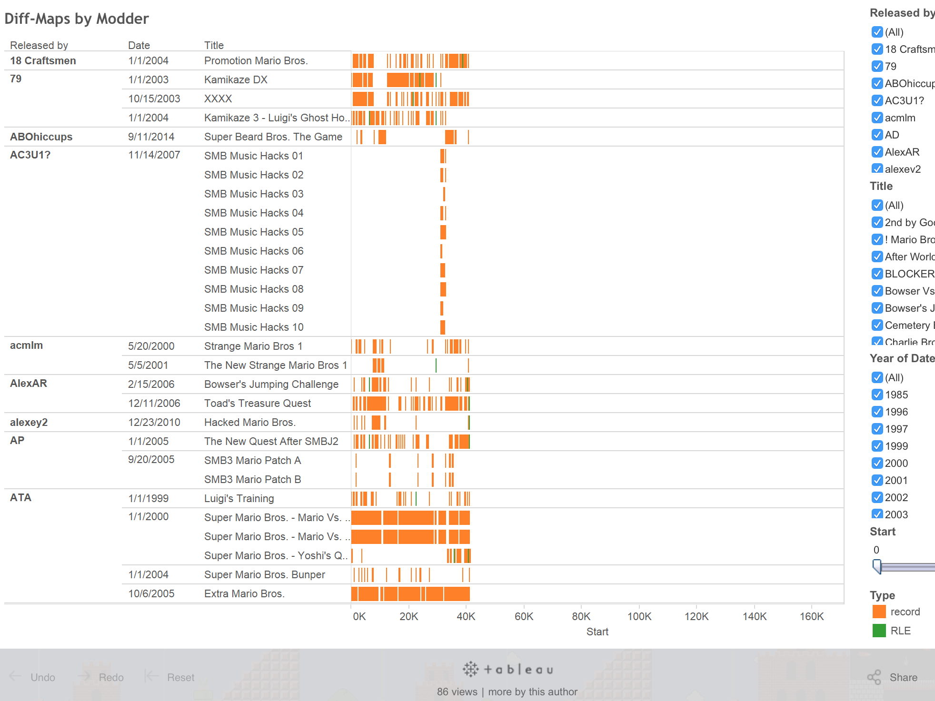Uncheck the AD filter checkbox
This screenshot has height=701, width=935.
877,135
